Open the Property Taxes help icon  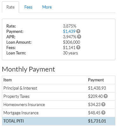(106, 96)
